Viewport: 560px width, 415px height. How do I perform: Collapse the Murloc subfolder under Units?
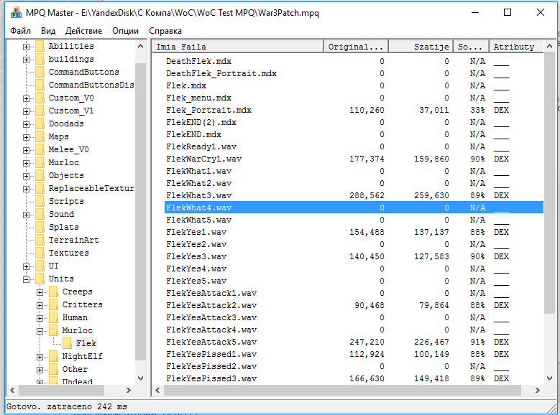[40, 331]
